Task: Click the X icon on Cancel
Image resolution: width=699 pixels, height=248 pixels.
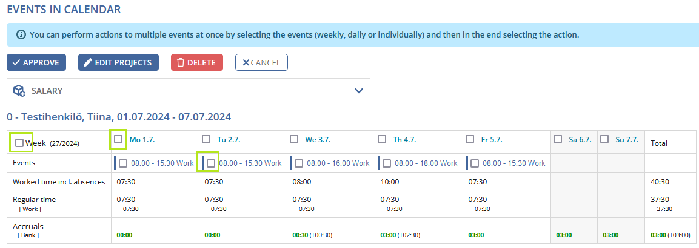Action: coord(246,63)
